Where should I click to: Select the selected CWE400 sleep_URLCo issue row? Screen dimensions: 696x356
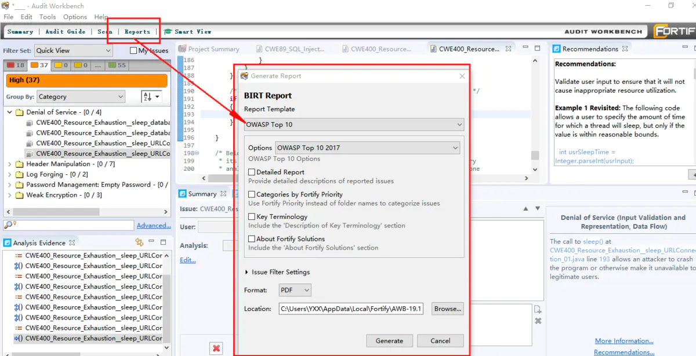[97, 154]
